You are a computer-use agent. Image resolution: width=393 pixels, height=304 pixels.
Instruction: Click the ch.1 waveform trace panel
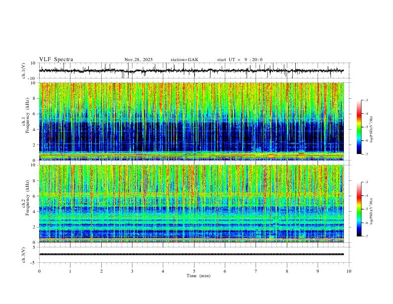pyautogui.click(x=195, y=71)
